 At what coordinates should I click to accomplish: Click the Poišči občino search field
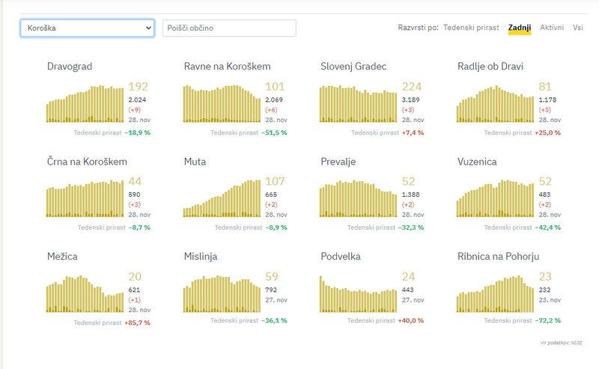pos(229,28)
